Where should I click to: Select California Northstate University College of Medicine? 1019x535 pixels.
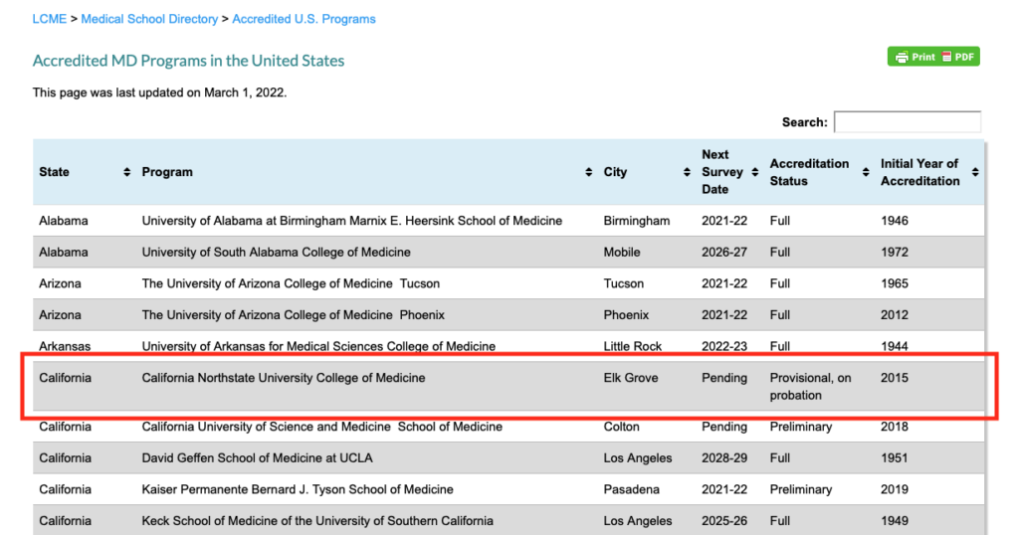(284, 378)
